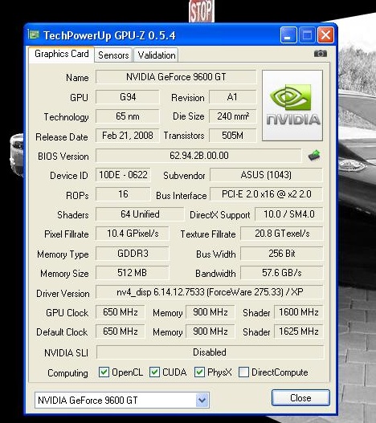Click the Driver Version field nv4_disp

(210, 292)
